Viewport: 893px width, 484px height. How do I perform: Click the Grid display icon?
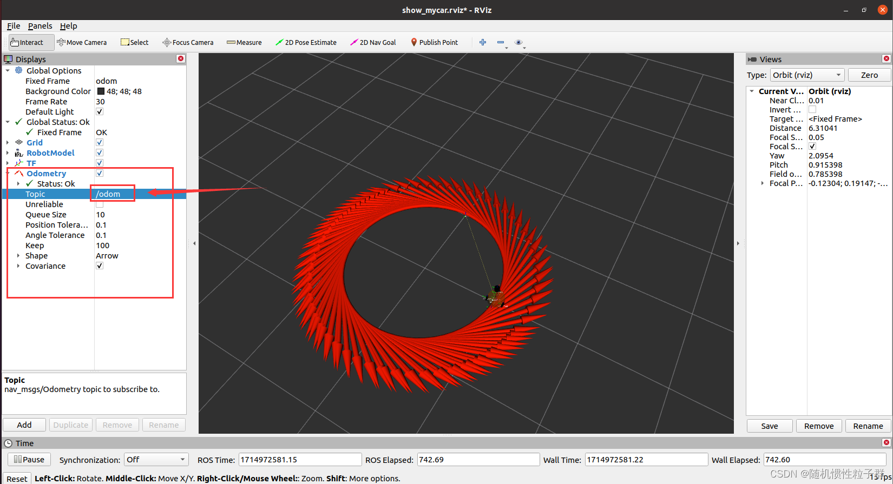19,142
